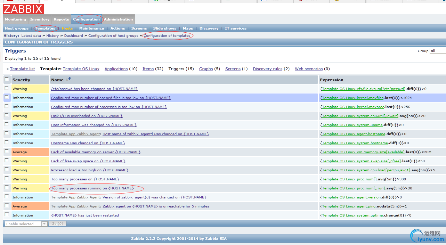The image size is (446, 245).
Task: Go to Hosts submenu
Action: coord(67,28)
